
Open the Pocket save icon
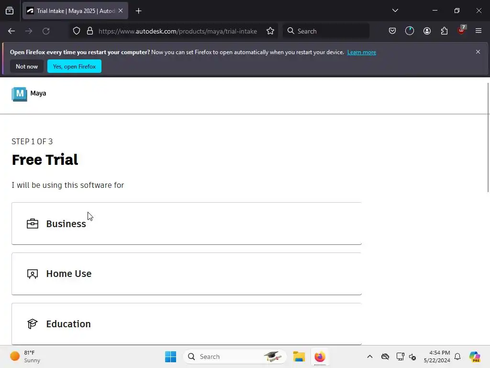392,31
